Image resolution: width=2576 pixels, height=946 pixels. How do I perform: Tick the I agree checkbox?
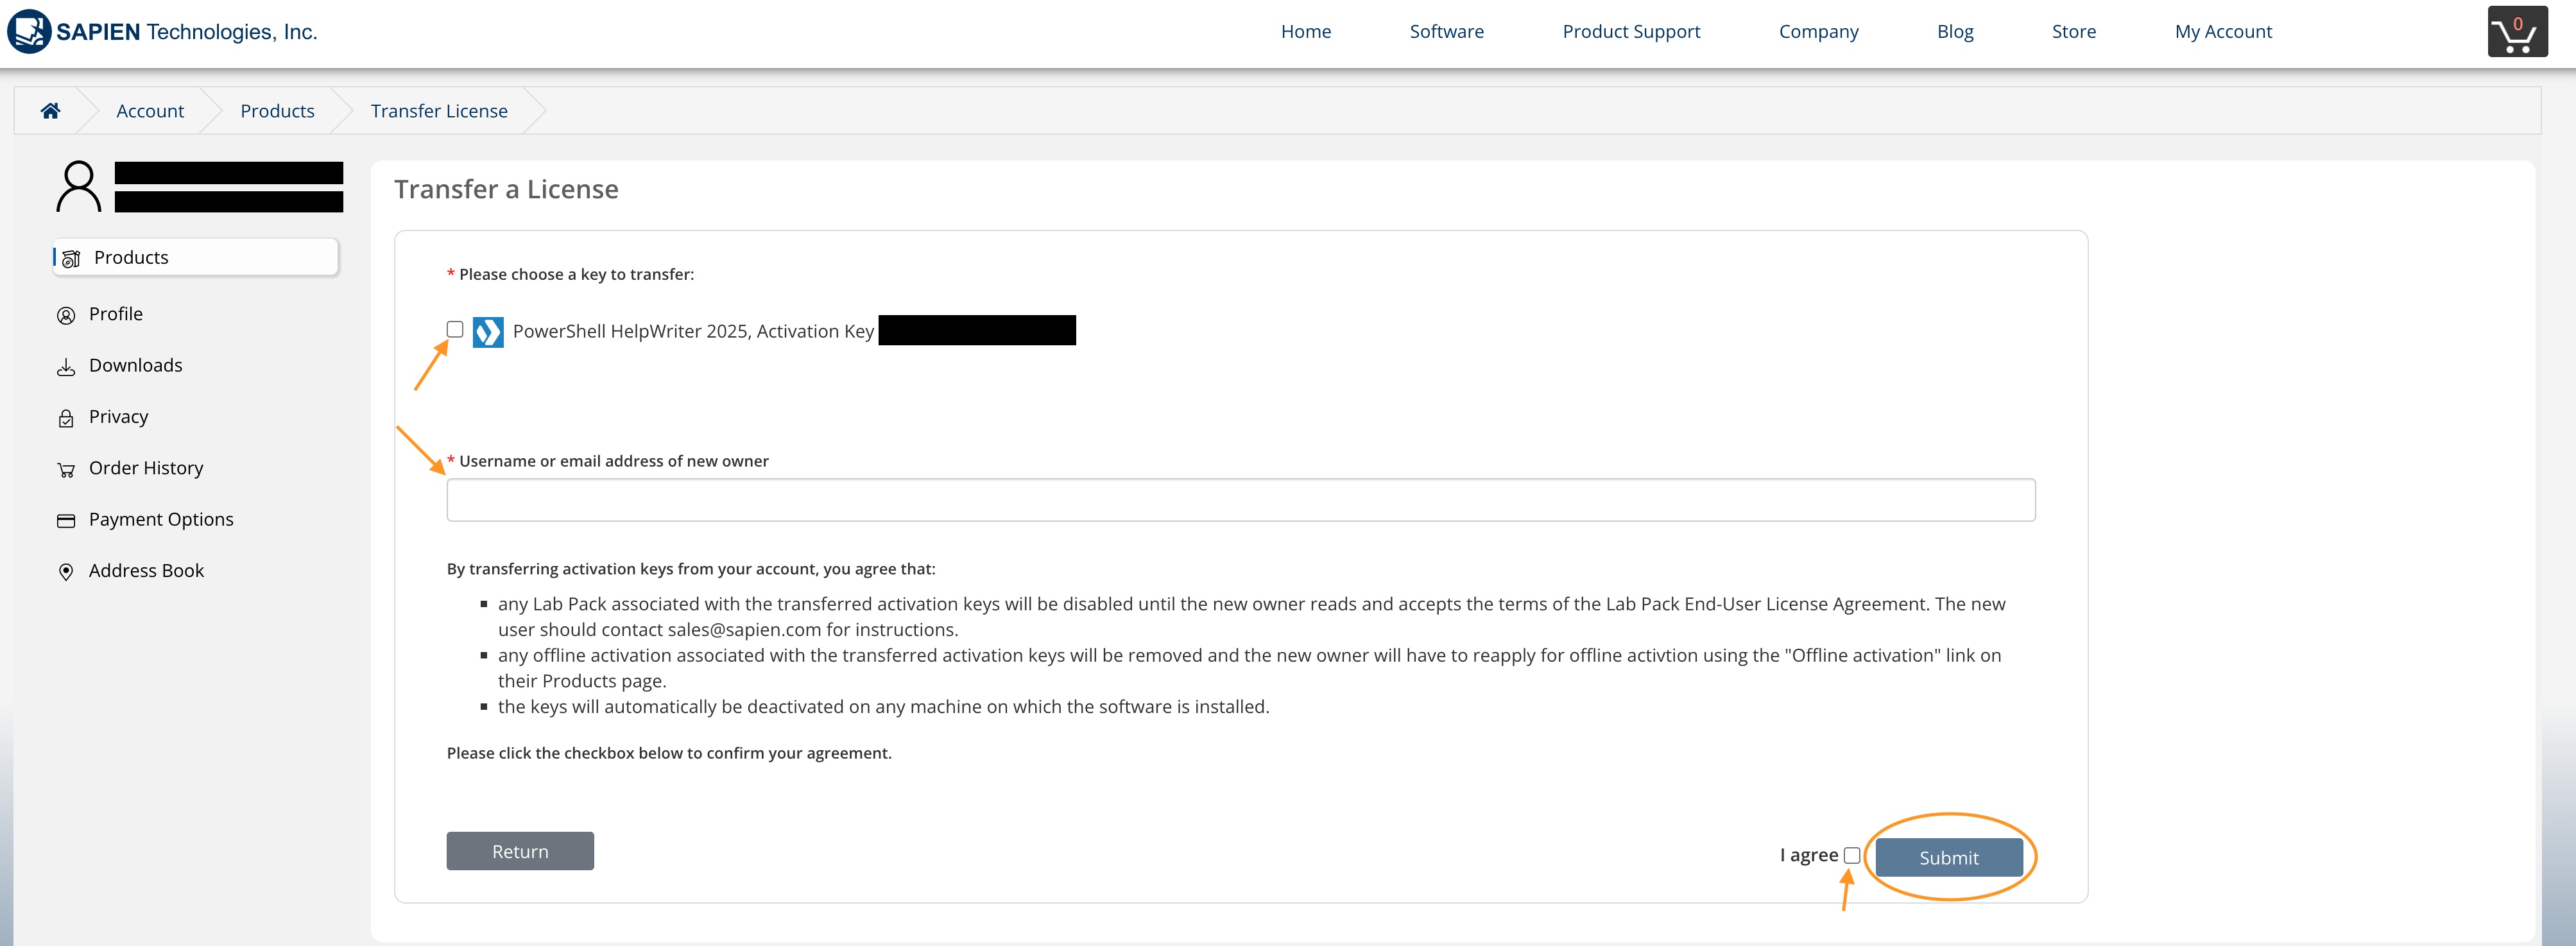click(x=1852, y=855)
